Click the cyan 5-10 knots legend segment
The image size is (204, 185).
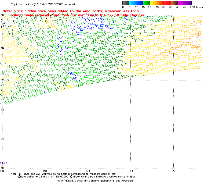click(x=133, y=3)
